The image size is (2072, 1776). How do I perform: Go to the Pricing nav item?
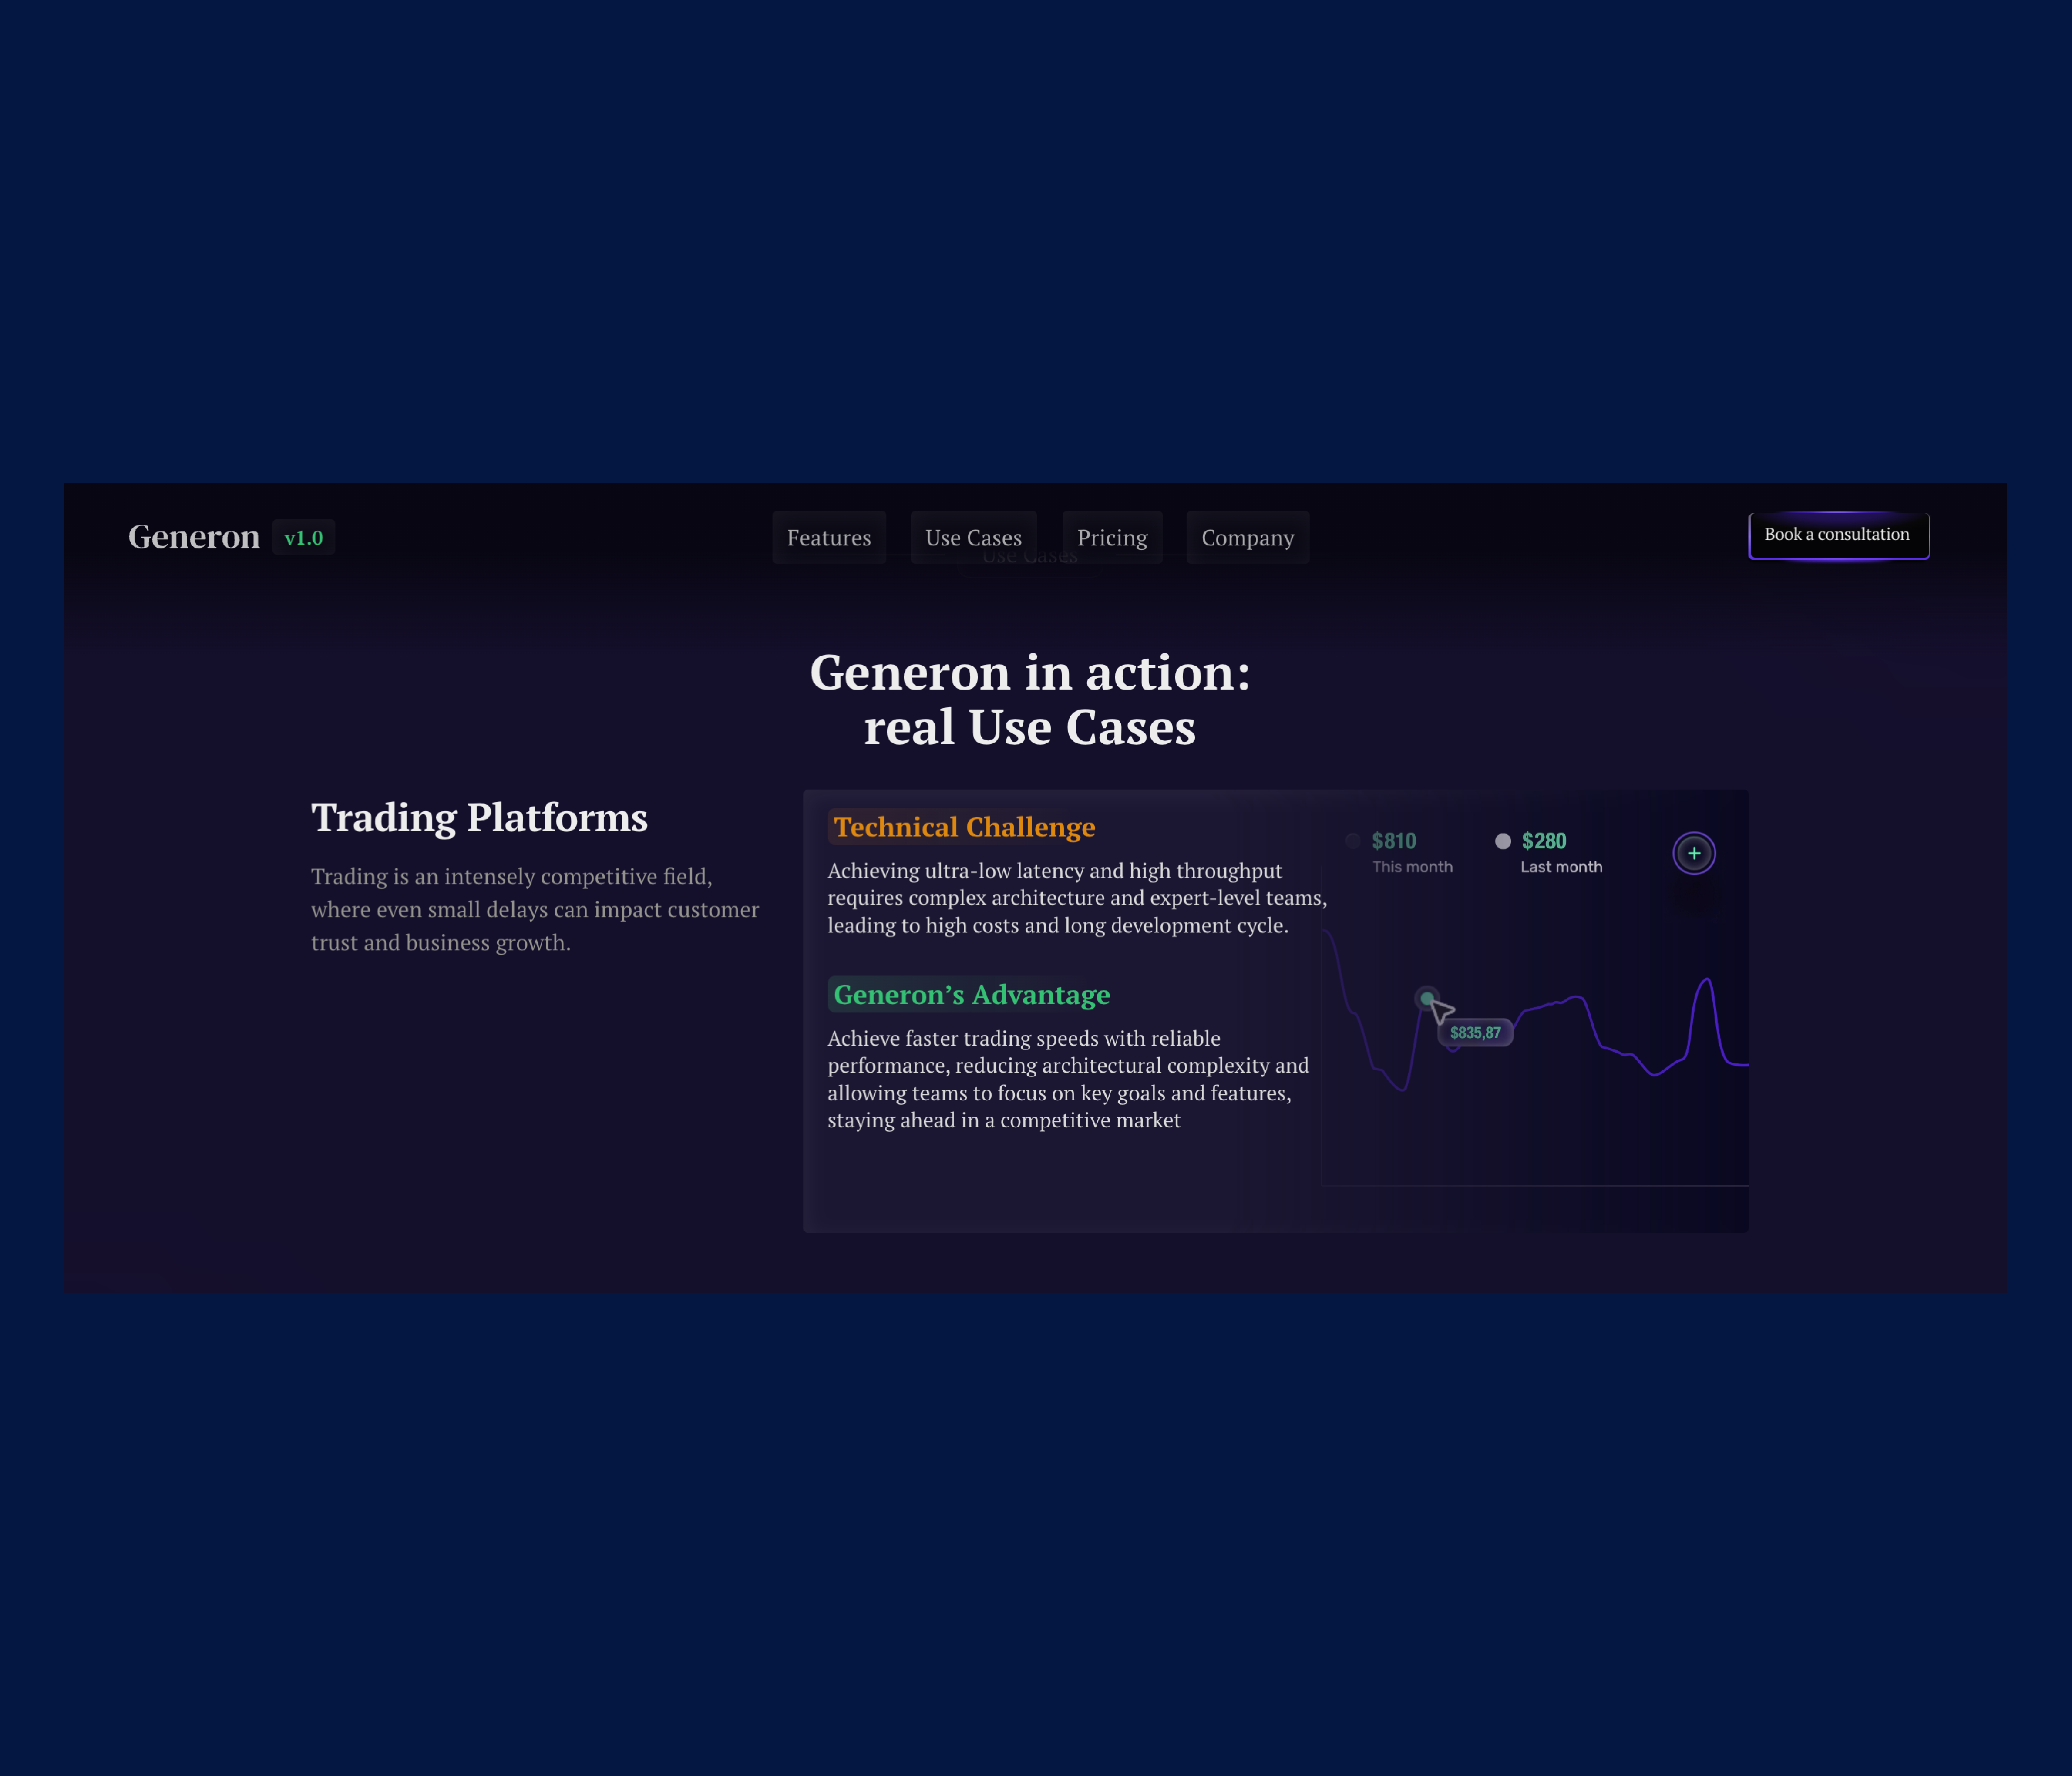click(1112, 538)
